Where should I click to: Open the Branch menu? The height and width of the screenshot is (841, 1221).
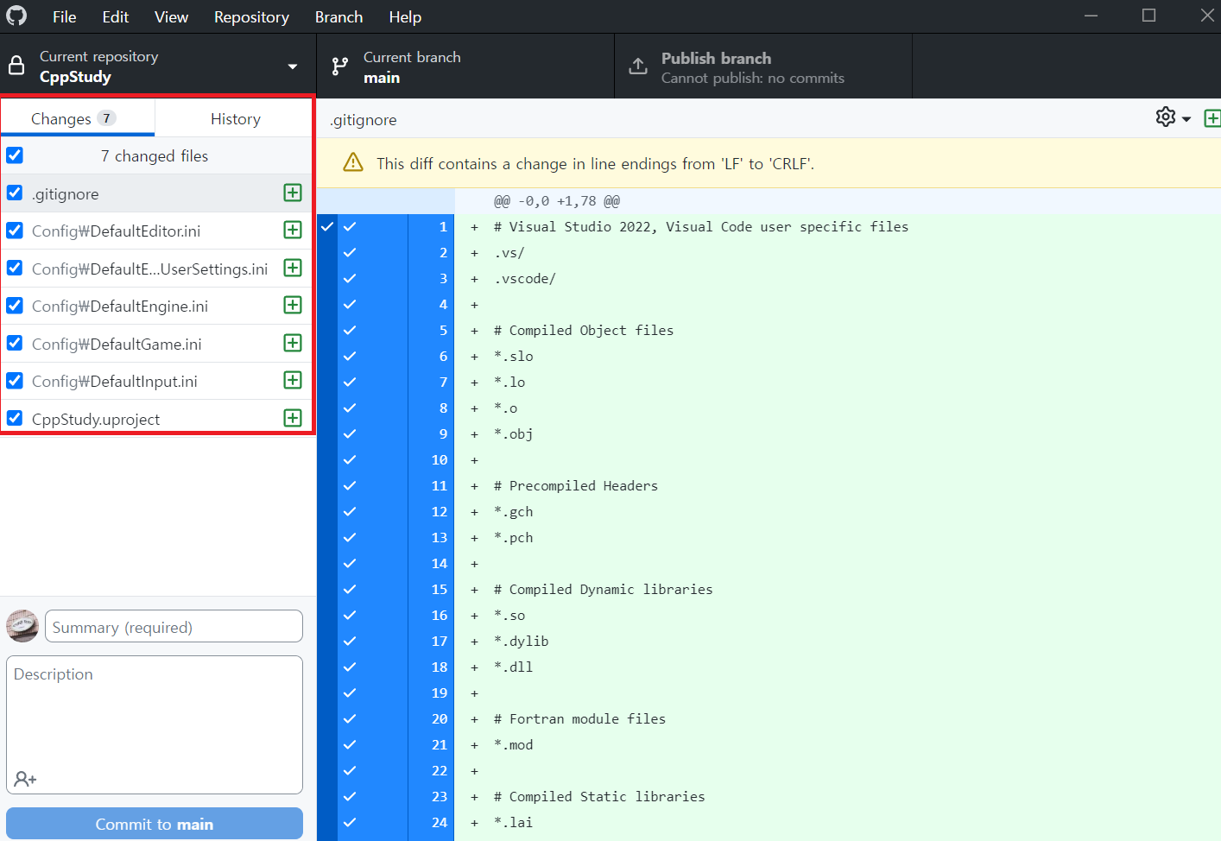coord(338,17)
